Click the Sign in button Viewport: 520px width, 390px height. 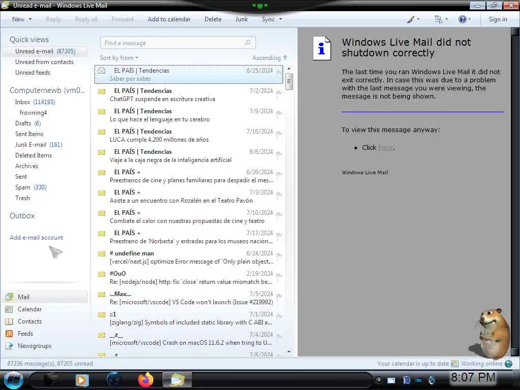click(x=498, y=19)
